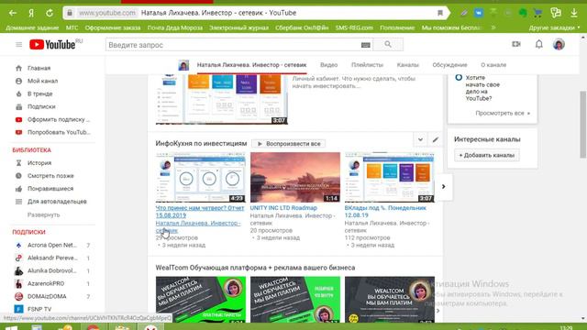Click the on-screen keyboard icon in search
The height and width of the screenshot is (330, 587).
tap(366, 45)
